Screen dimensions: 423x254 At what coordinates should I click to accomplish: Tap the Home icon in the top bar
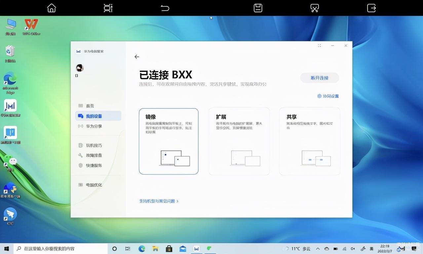[x=52, y=8]
